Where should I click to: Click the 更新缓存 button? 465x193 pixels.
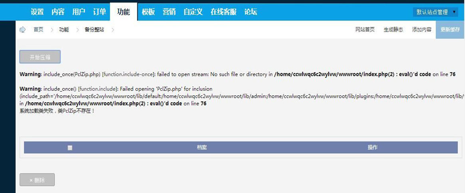[x=450, y=30]
